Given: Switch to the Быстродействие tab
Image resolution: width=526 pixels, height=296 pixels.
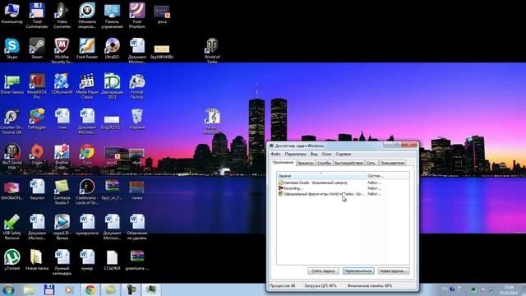Looking at the screenshot, I should 348,163.
